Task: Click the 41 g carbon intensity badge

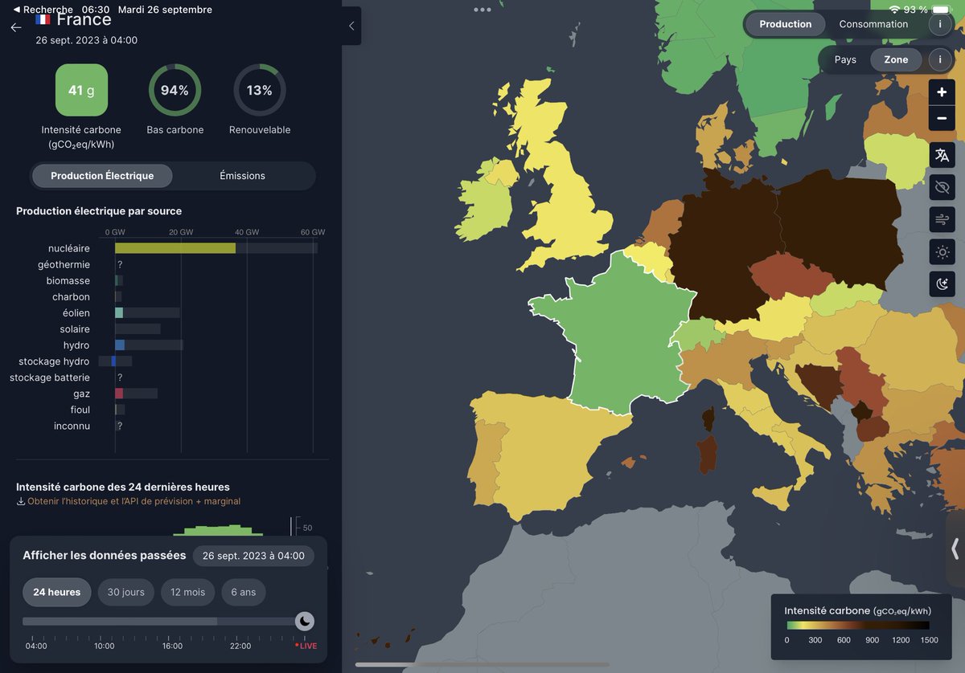Action: pyautogui.click(x=81, y=90)
